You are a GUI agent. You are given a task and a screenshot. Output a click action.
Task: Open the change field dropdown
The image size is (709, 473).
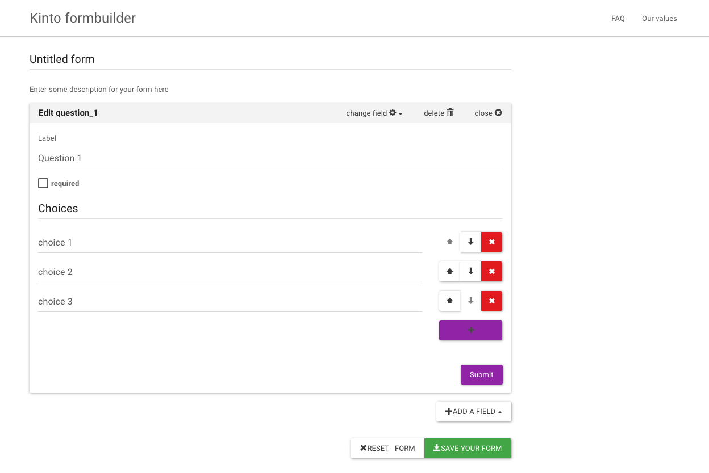[x=374, y=113]
